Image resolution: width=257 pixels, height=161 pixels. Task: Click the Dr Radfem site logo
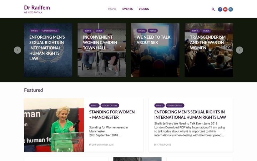click(x=37, y=8)
